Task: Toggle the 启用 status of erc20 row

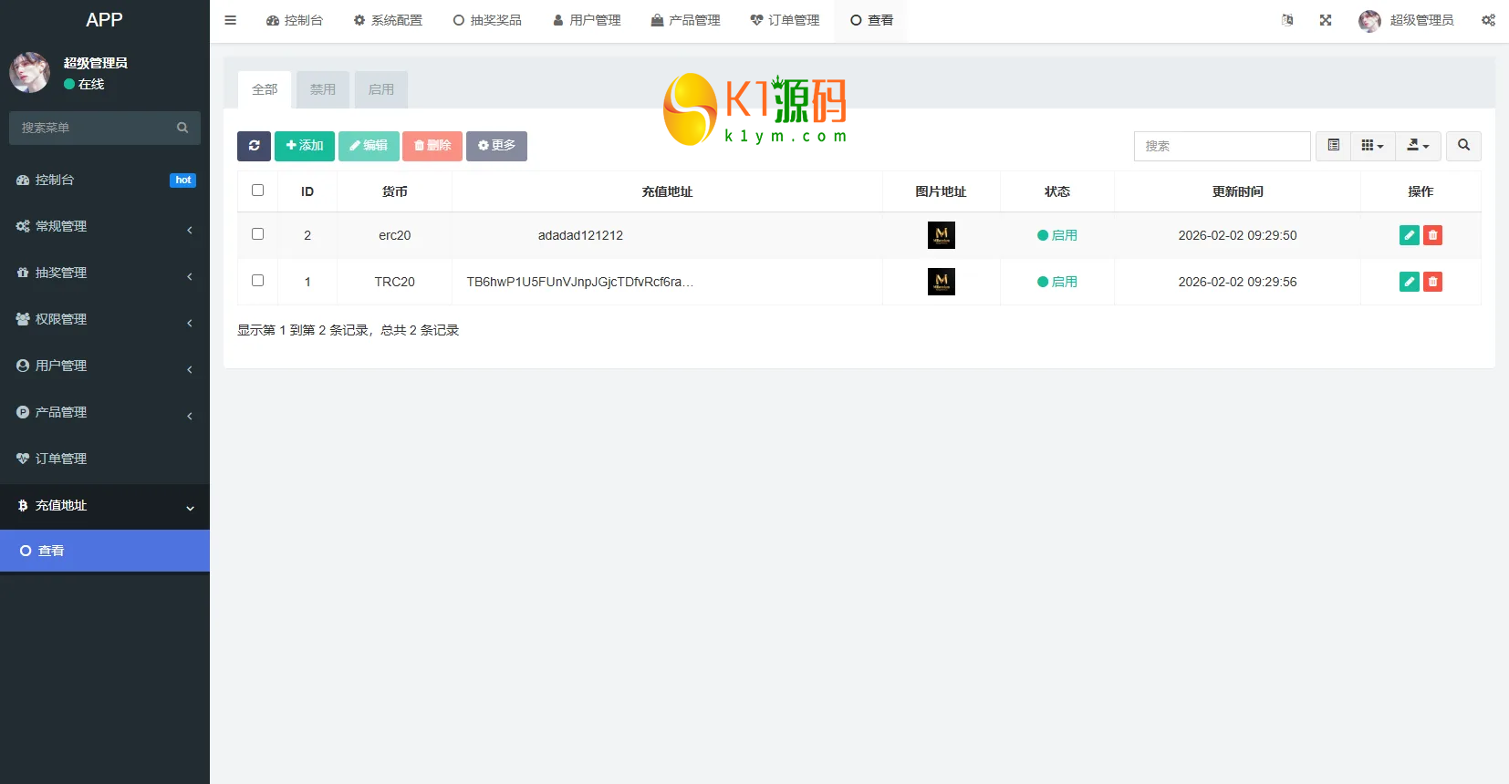Action: [1057, 235]
